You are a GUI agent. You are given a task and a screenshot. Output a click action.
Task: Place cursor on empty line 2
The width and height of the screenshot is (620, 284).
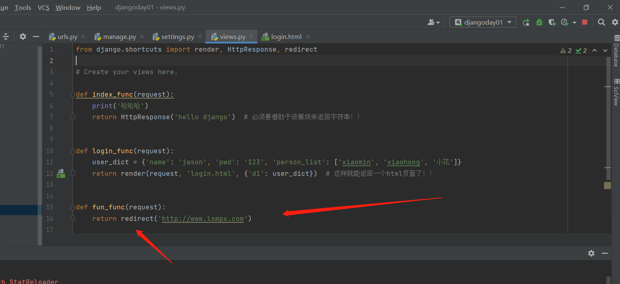tap(320, 61)
